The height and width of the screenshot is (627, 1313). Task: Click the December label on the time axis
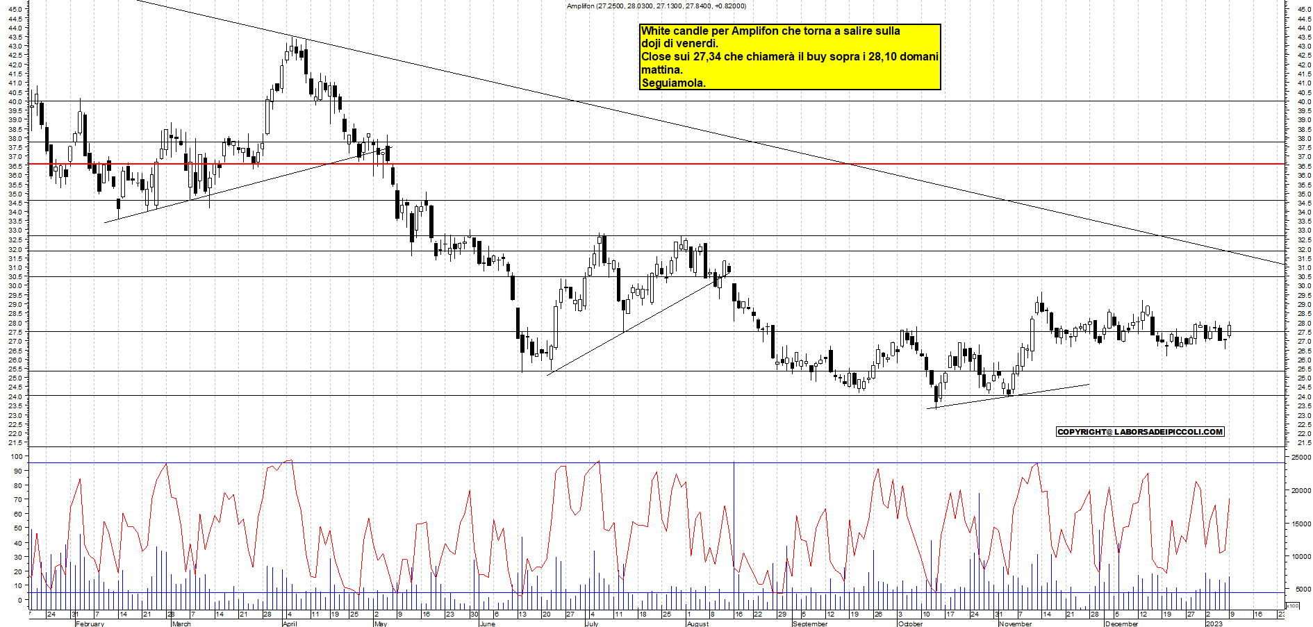coord(1121,624)
